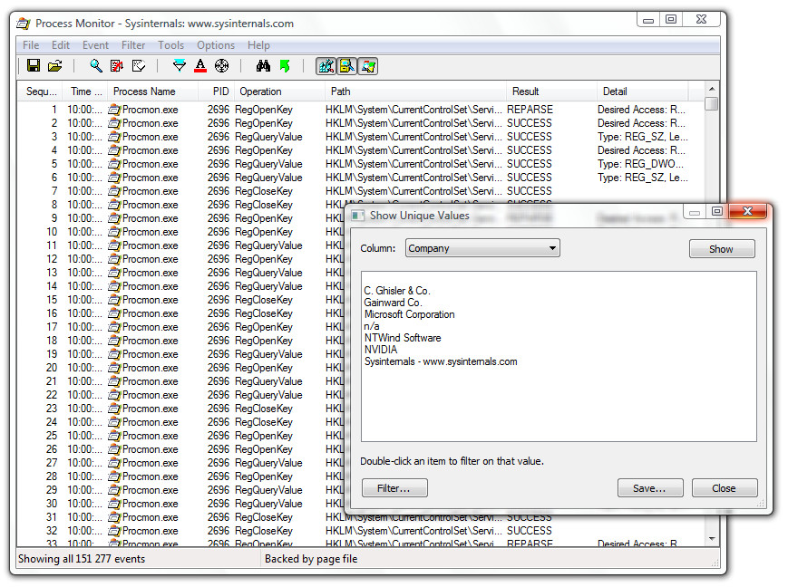Click 'Backed by page file' status text
Viewport: 788px width, 587px height.
point(311,559)
